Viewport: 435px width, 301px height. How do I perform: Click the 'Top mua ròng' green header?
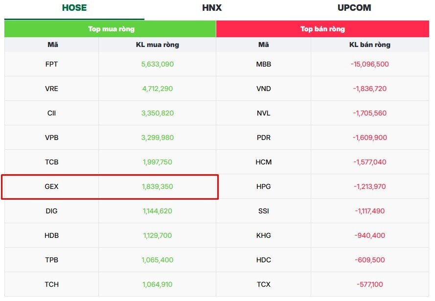(x=110, y=29)
